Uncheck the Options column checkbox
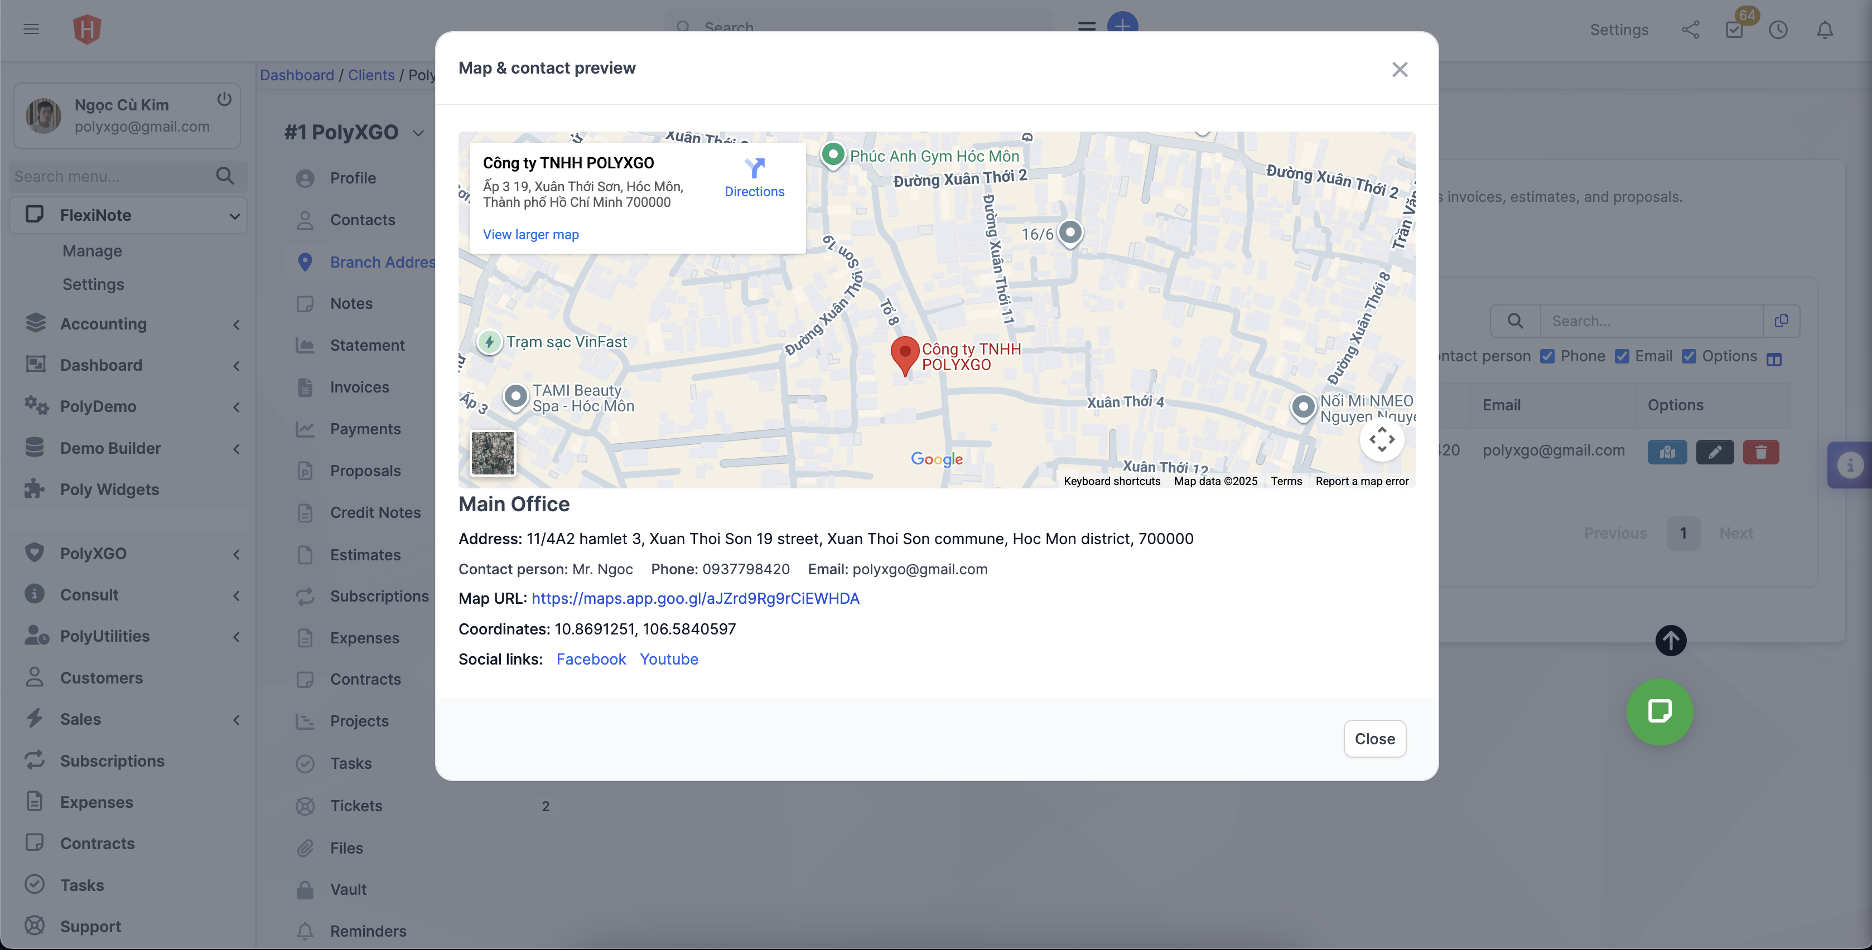 pos(1689,356)
